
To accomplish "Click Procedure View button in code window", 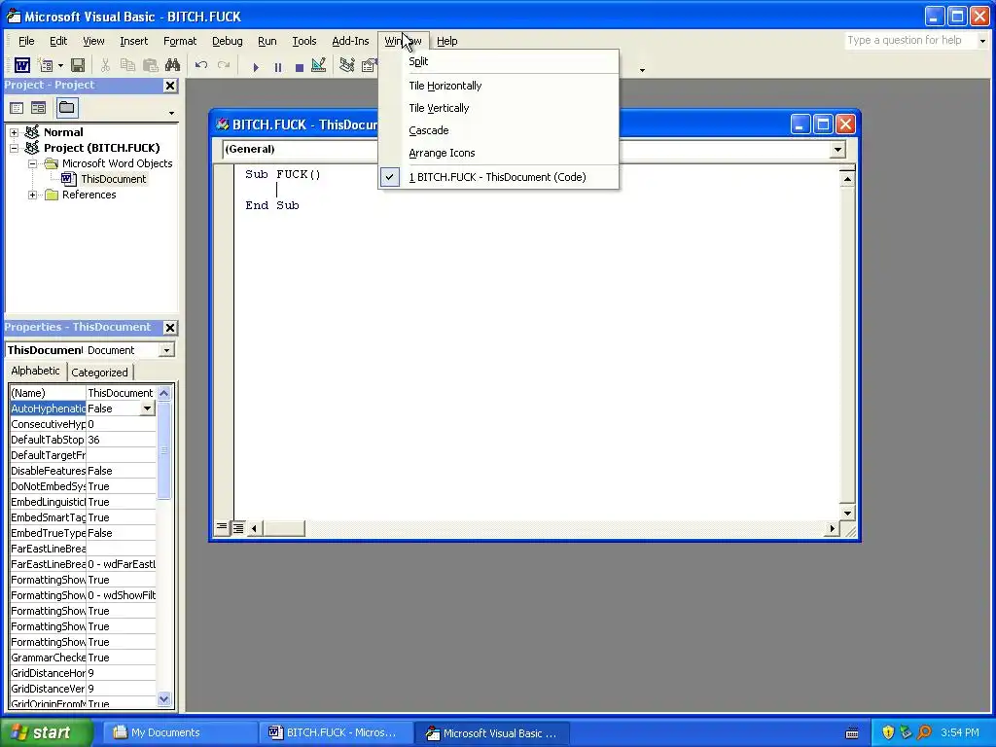I will (222, 527).
